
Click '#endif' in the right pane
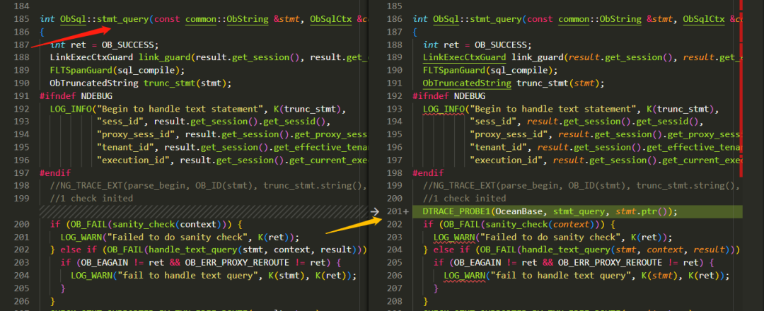428,172
